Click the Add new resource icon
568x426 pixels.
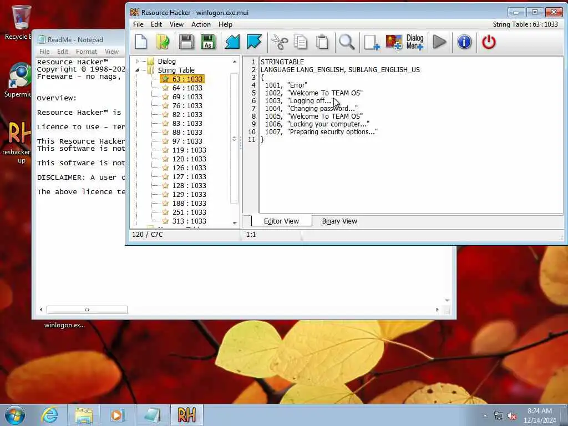coord(372,42)
